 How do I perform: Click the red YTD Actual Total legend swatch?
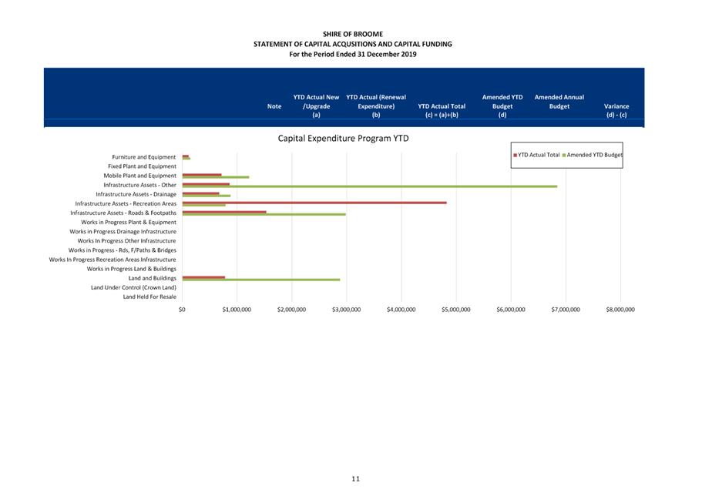click(x=515, y=155)
